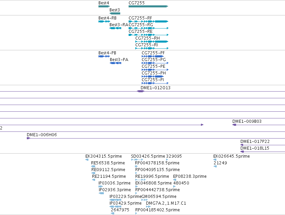Select EST RE21194.5prime
285x215 pixels.
[109, 176]
